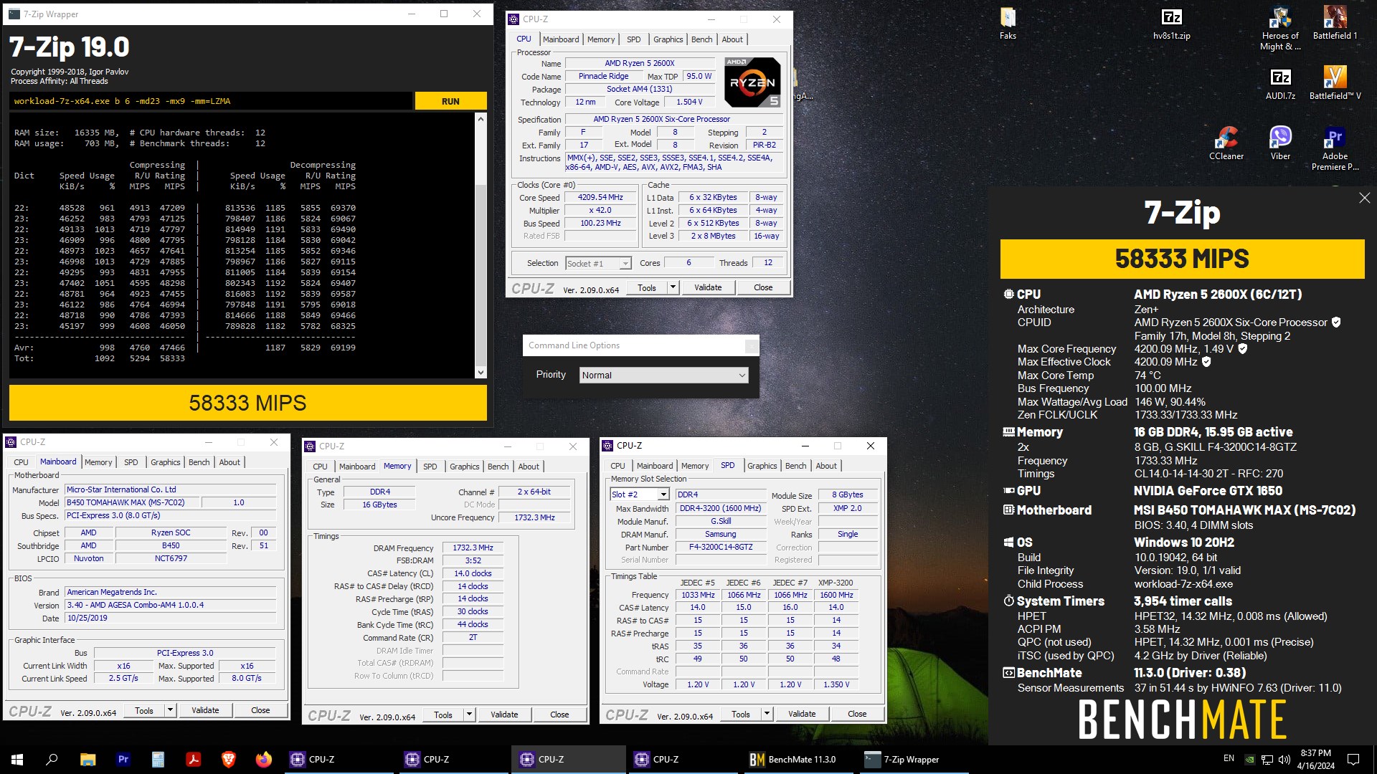Viewport: 1377px width, 774px height.
Task: Open Premiere Pro from taskbar
Action: point(123,759)
